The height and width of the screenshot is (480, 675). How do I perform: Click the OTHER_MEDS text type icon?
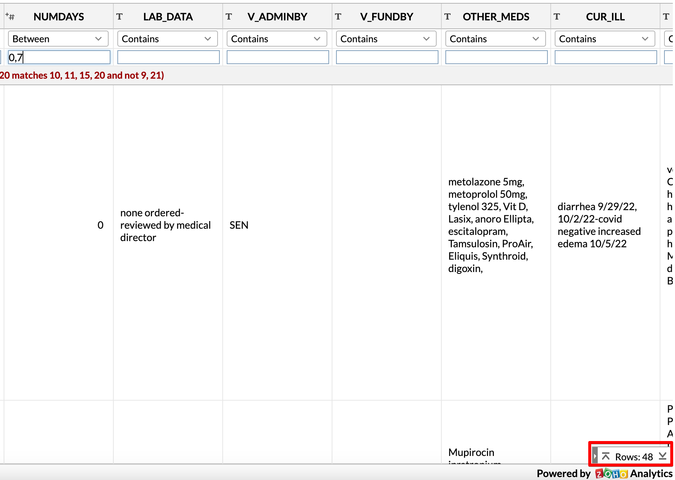[448, 16]
